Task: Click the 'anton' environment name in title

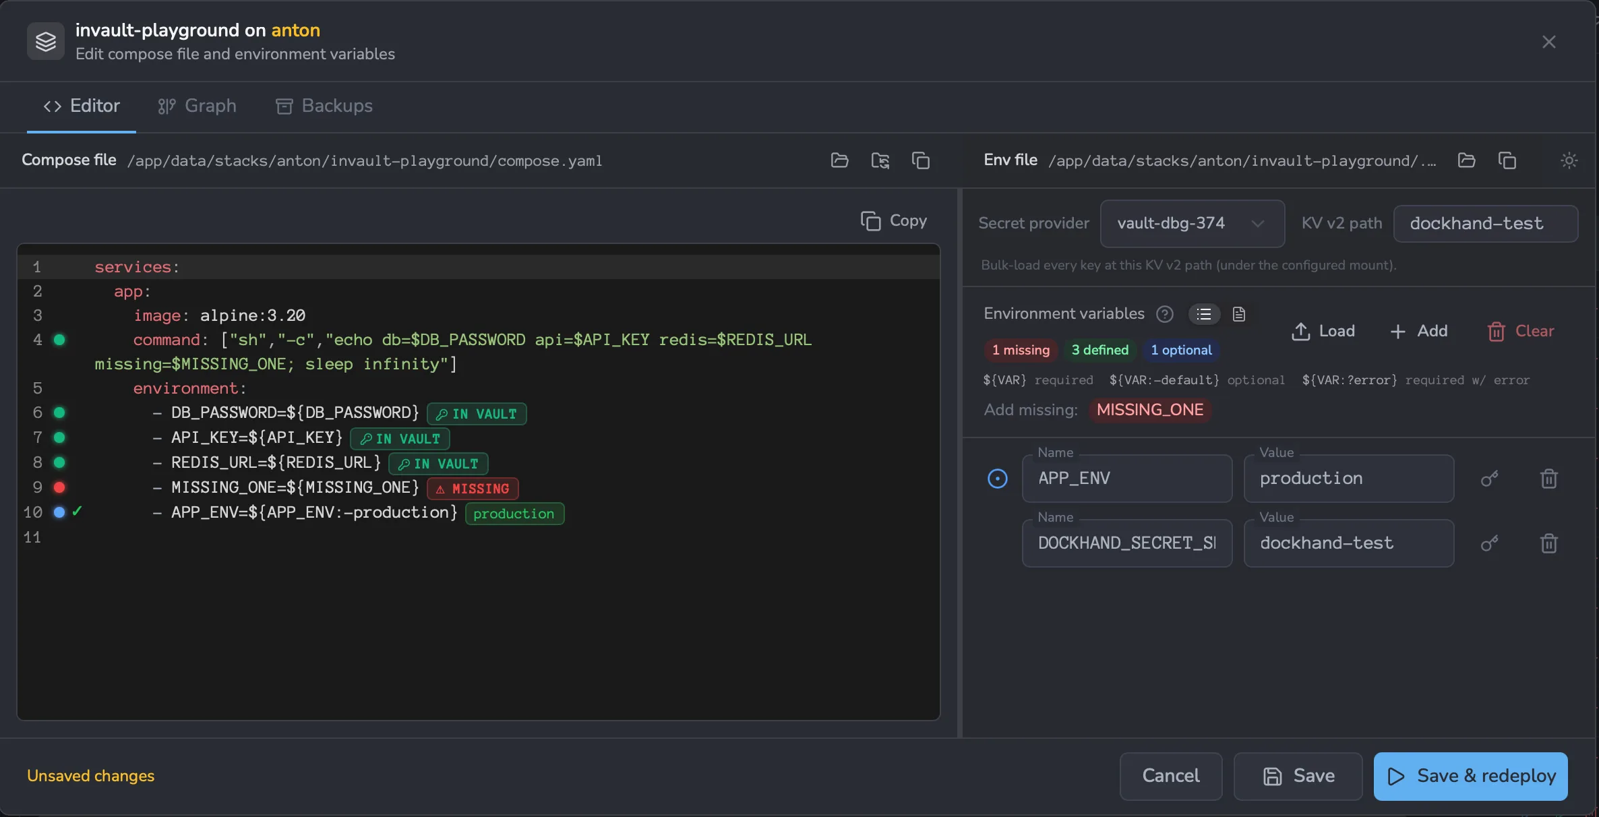Action: click(295, 30)
